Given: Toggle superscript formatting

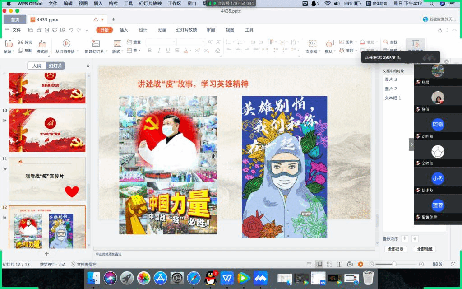Looking at the screenshot, I should (x=197, y=51).
